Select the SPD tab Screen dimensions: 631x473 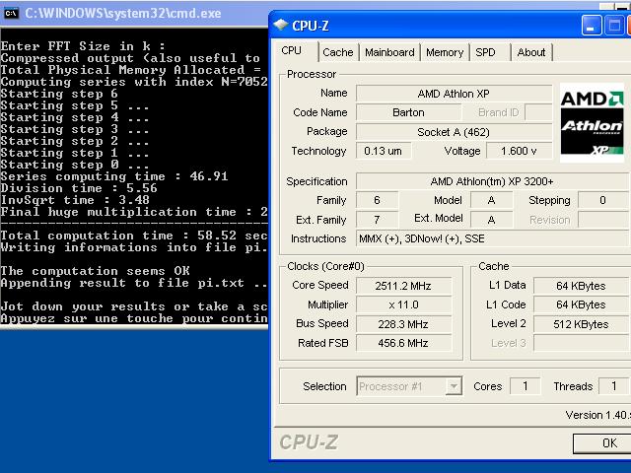pyautogui.click(x=486, y=52)
